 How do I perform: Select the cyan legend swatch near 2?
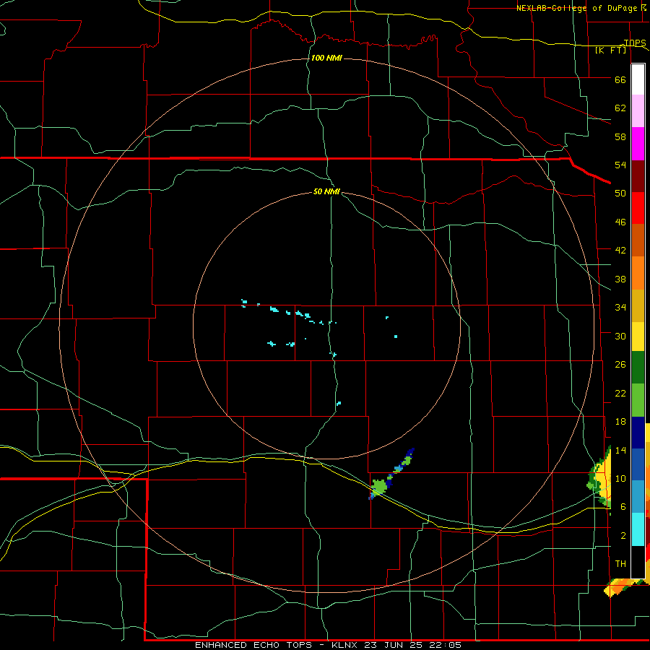click(638, 529)
